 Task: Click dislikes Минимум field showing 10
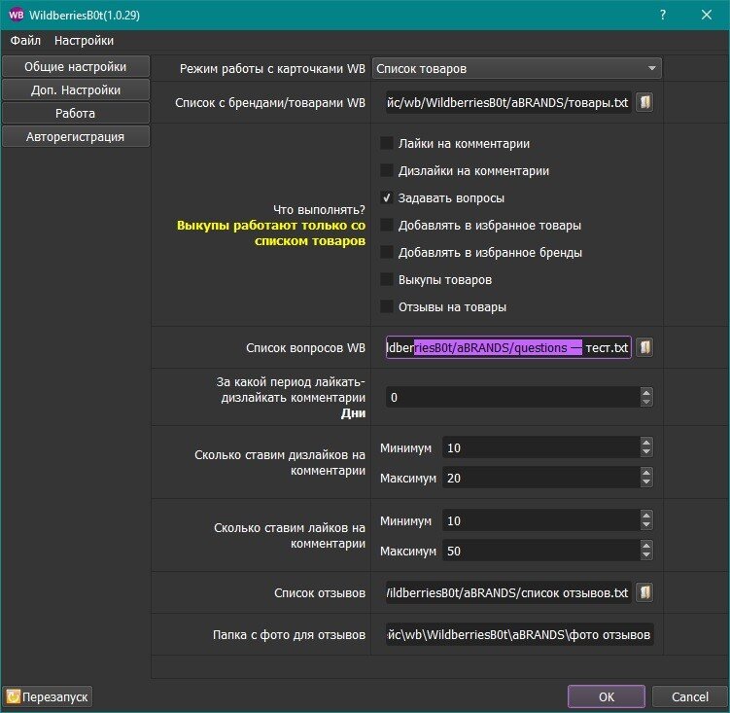[541, 447]
